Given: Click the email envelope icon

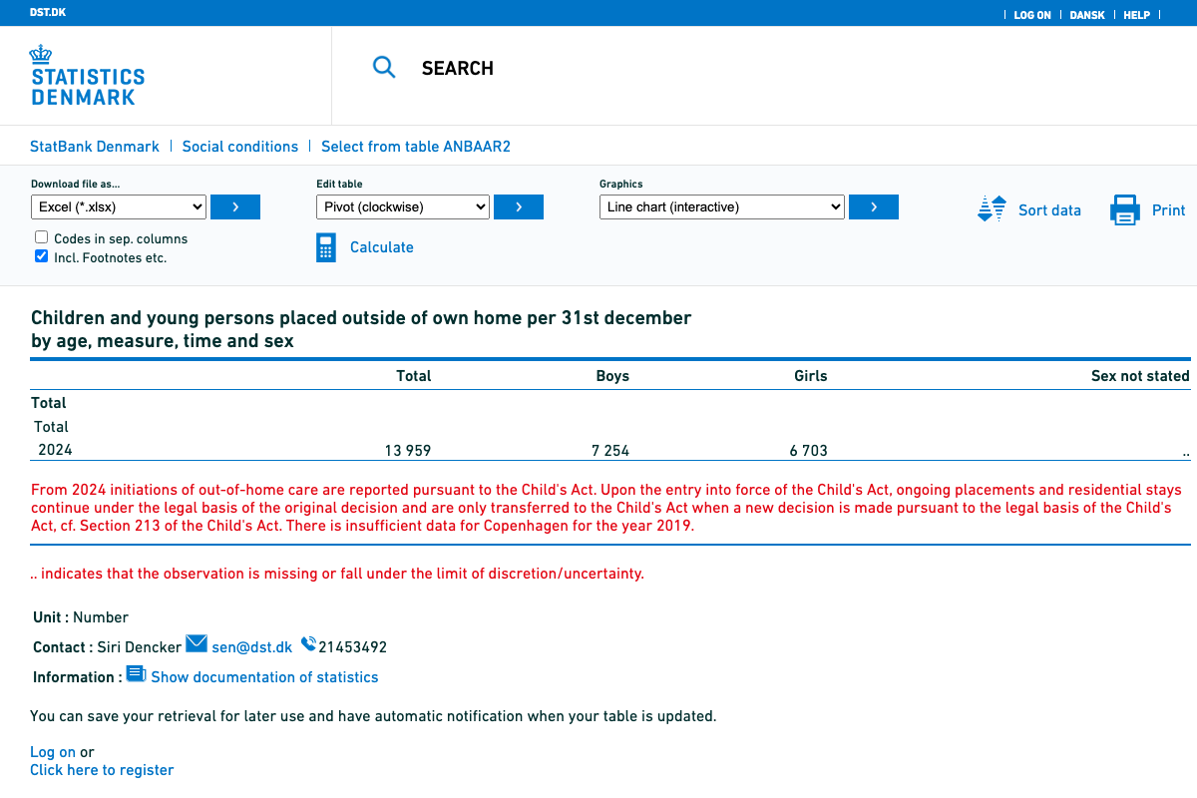Looking at the screenshot, I should [x=197, y=644].
